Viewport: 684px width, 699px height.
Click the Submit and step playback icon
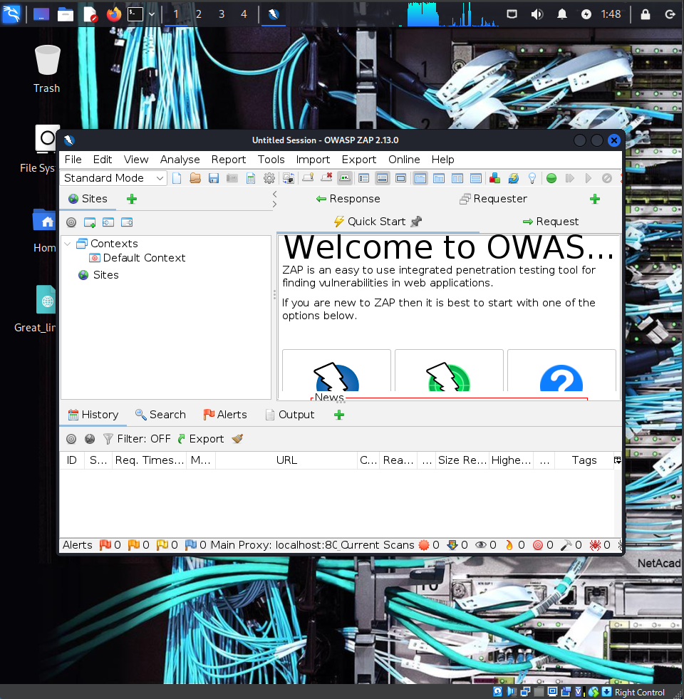570,178
